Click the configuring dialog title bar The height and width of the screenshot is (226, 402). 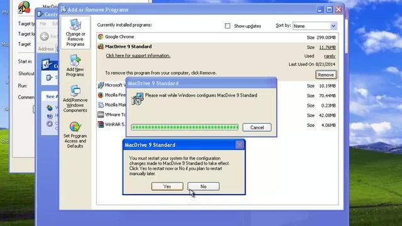point(201,83)
